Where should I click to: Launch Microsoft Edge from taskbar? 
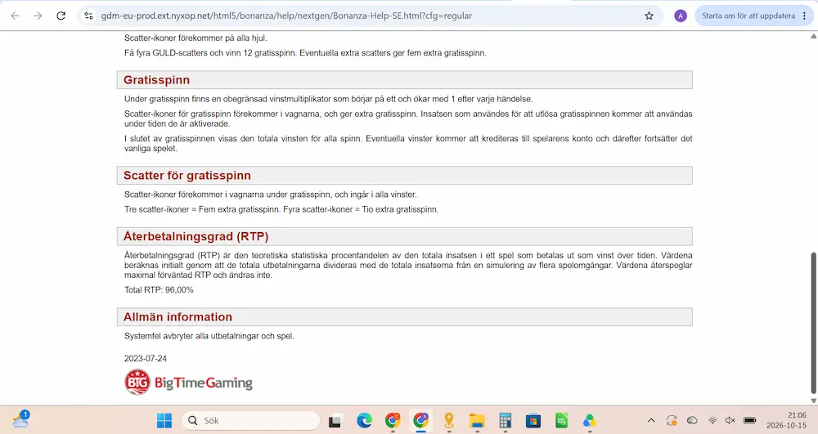tap(364, 420)
